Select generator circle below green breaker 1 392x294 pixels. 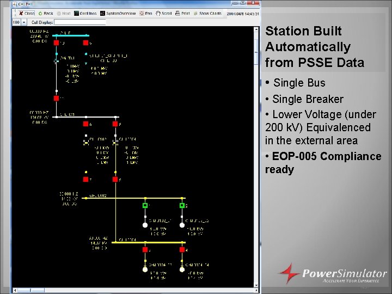click(x=145, y=225)
